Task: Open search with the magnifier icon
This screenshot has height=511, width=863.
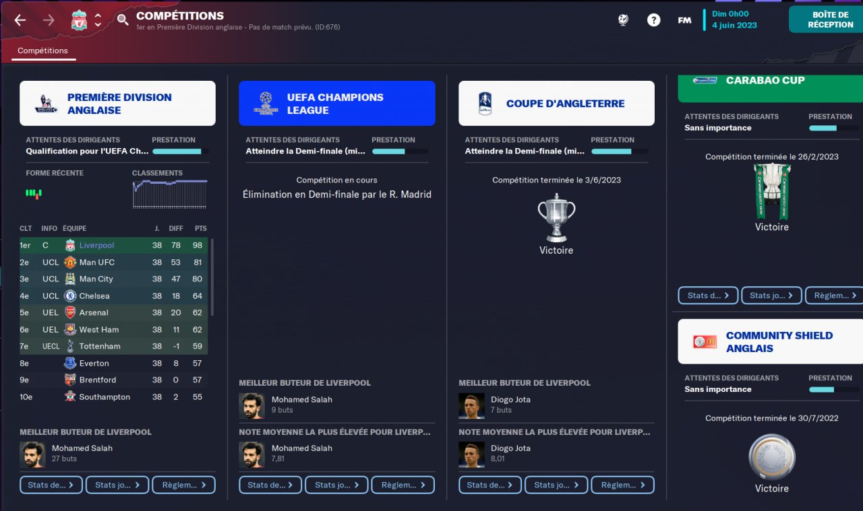Action: click(122, 20)
